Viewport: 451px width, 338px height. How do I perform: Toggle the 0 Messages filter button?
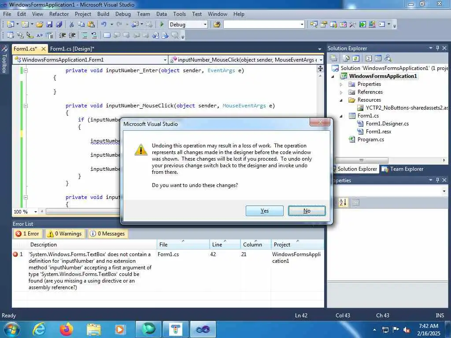tap(107, 234)
